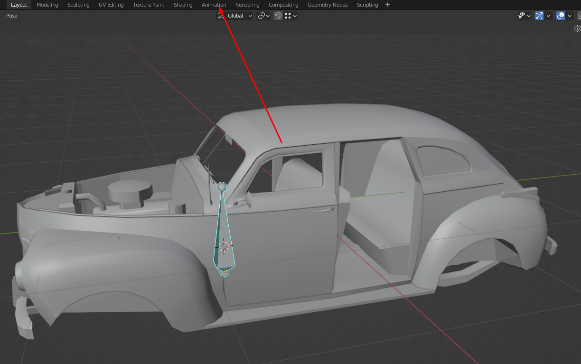Toggle viewport overlays button
This screenshot has height=364, width=581.
(x=561, y=16)
